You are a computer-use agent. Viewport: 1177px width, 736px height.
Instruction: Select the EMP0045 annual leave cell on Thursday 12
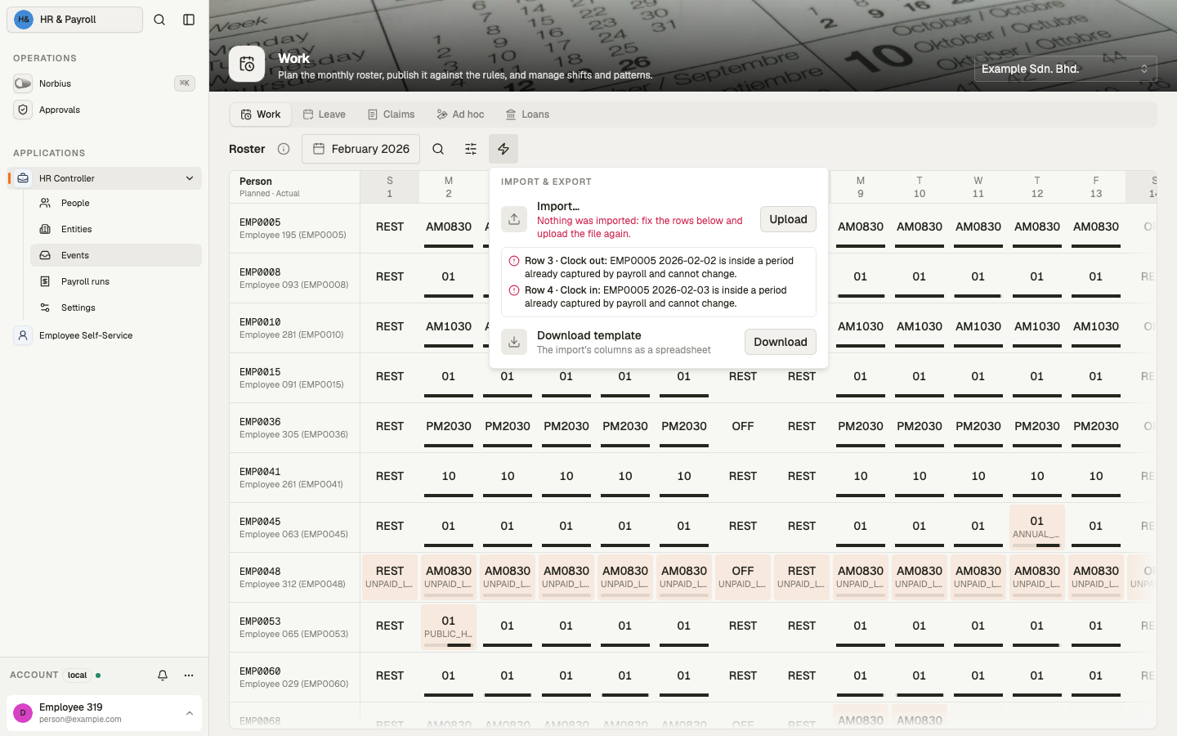(1037, 527)
